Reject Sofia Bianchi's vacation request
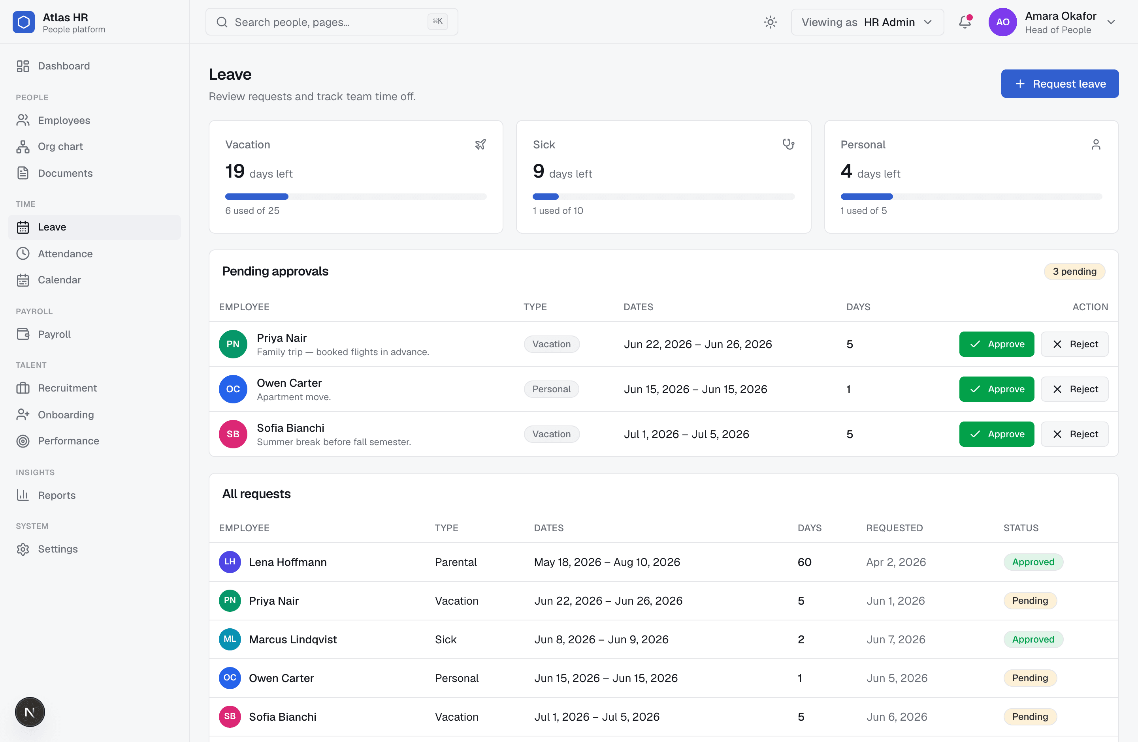Image resolution: width=1138 pixels, height=742 pixels. click(x=1074, y=434)
